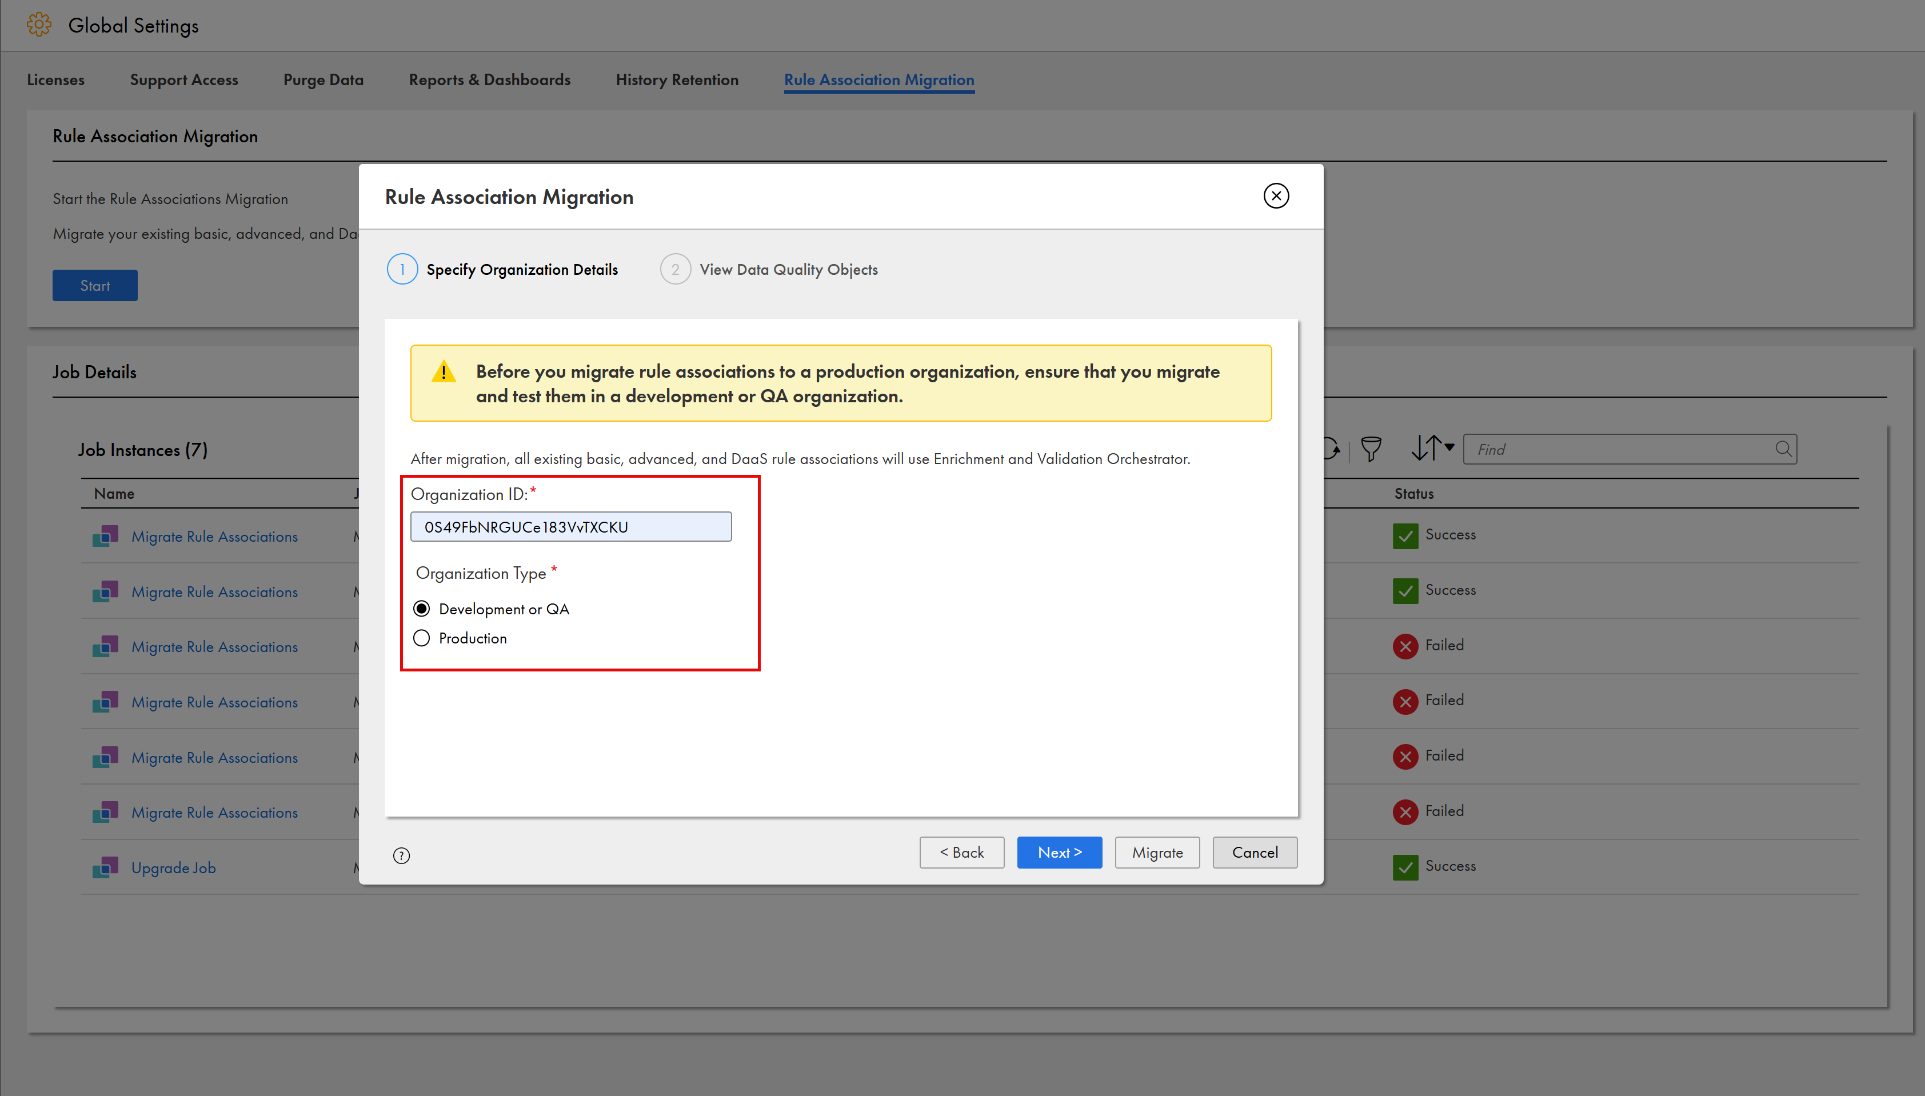Viewport: 1925px width, 1096px height.
Task: Open the Upgrade Job link
Action: click(173, 867)
